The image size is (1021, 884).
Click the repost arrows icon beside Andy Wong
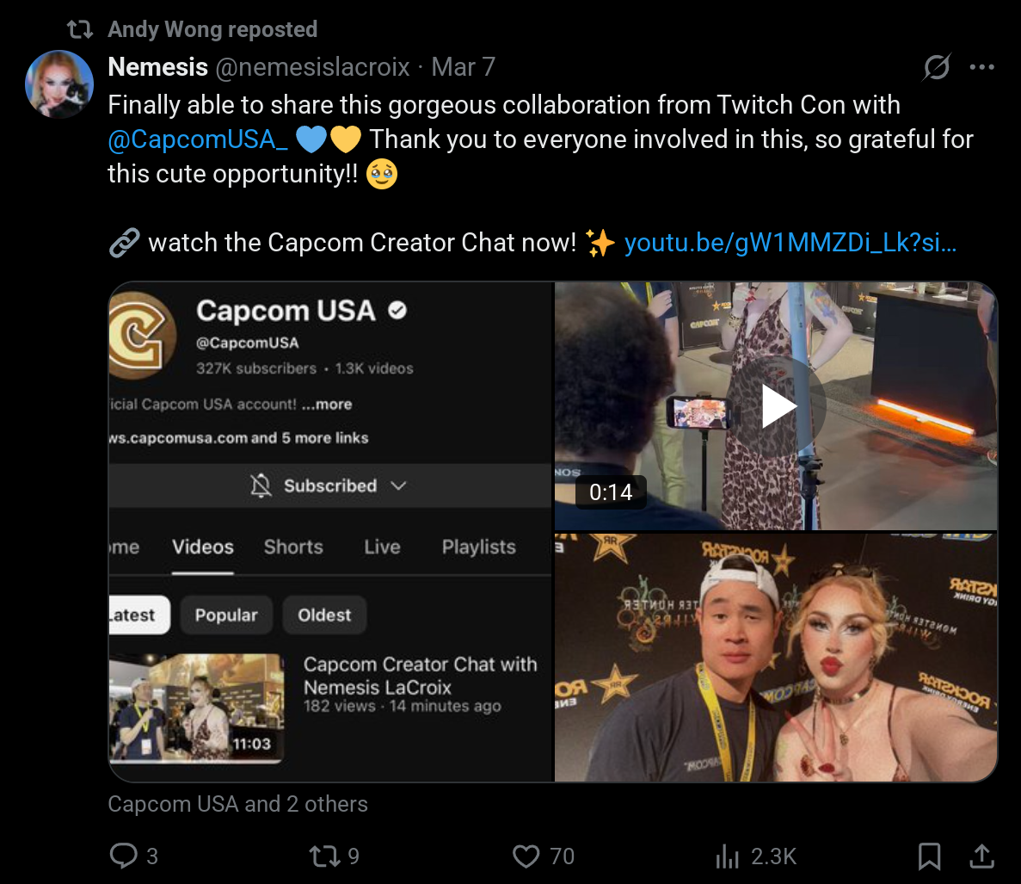[80, 29]
